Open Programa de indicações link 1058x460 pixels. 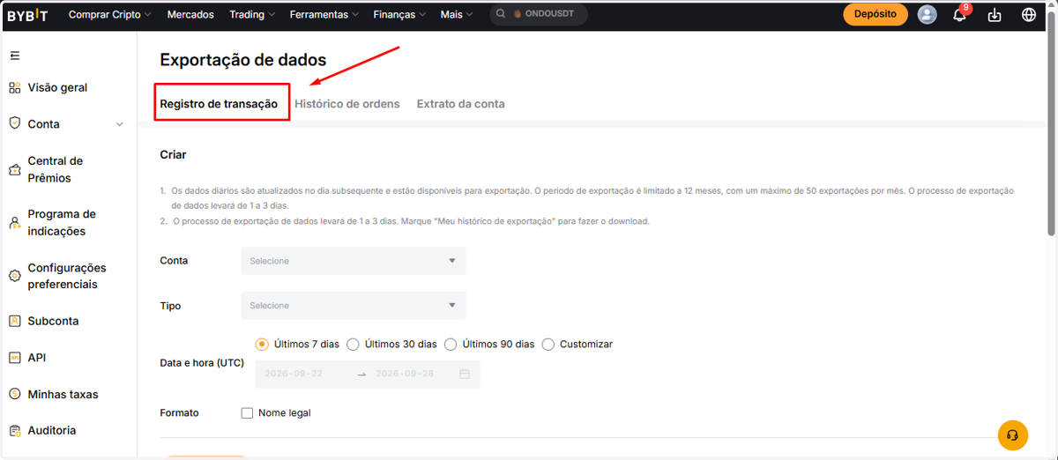[x=62, y=223]
